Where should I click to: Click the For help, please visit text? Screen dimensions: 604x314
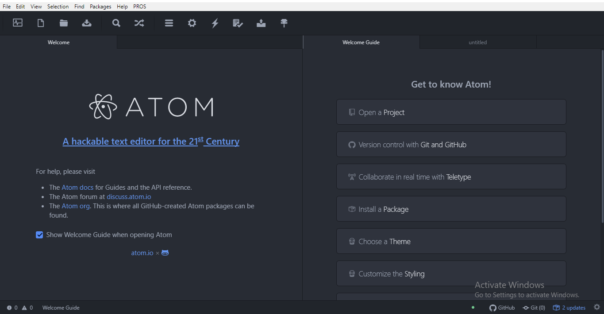[65, 172]
